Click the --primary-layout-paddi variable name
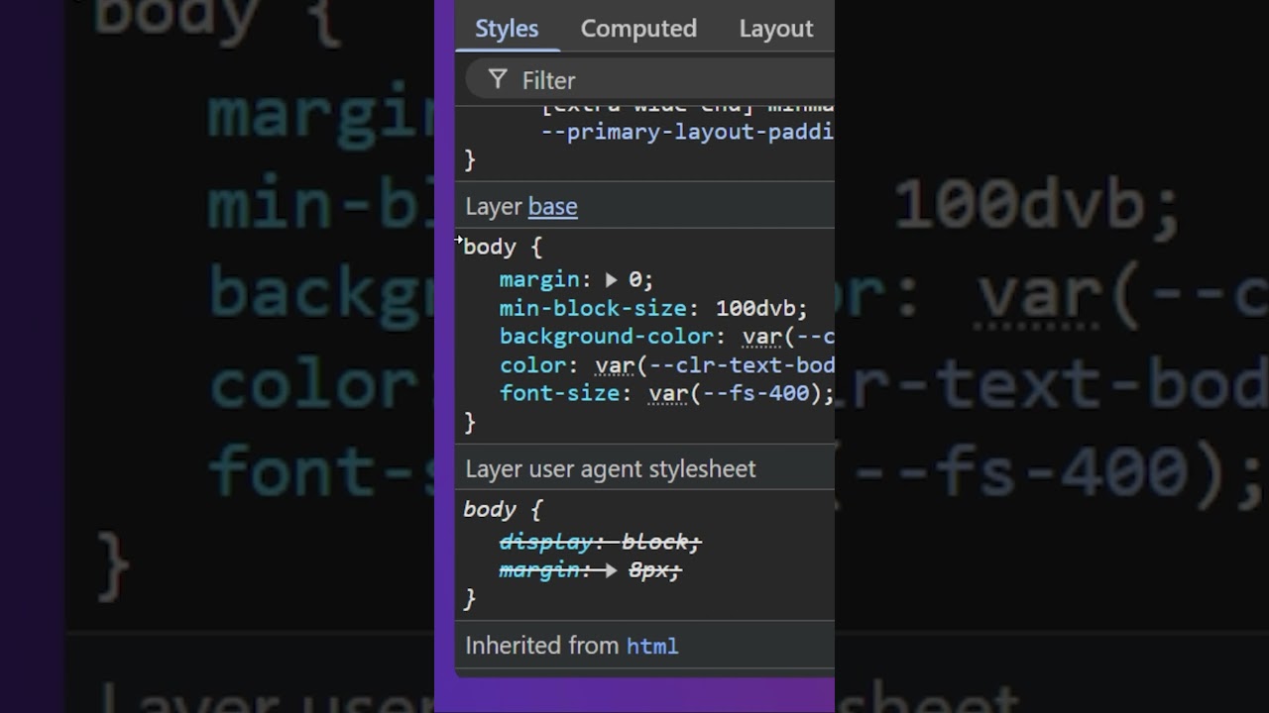The image size is (1269, 713). tap(687, 132)
